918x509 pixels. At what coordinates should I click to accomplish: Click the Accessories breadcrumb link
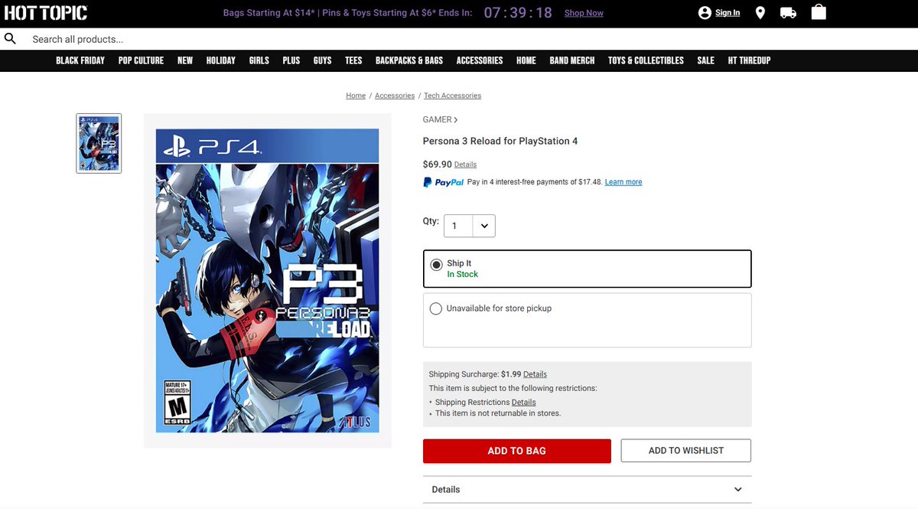pos(395,96)
